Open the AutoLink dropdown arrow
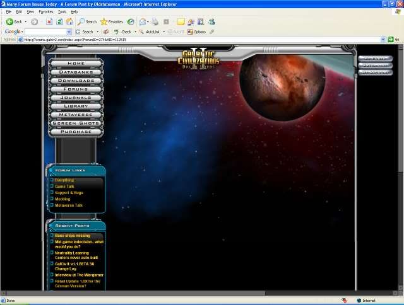The width and height of the screenshot is (404, 305). point(164,32)
